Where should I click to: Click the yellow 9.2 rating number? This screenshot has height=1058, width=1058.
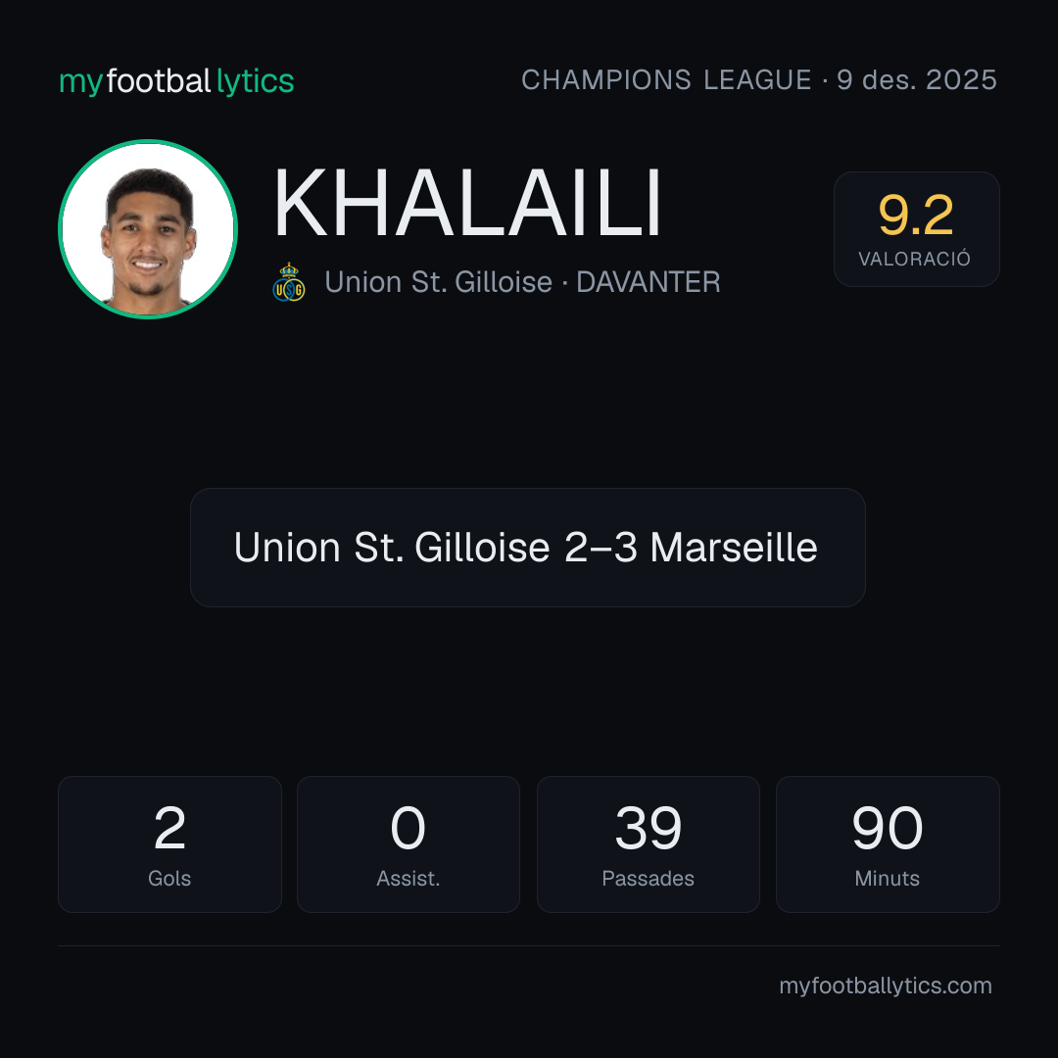click(x=916, y=216)
